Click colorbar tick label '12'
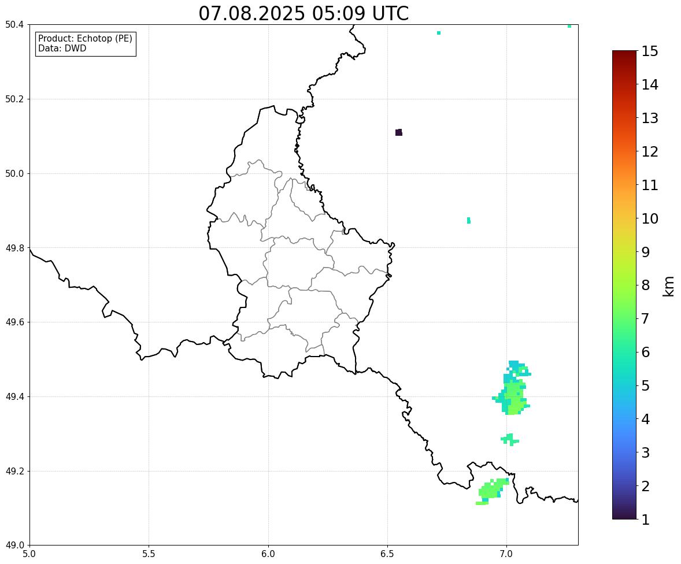 [x=650, y=151]
